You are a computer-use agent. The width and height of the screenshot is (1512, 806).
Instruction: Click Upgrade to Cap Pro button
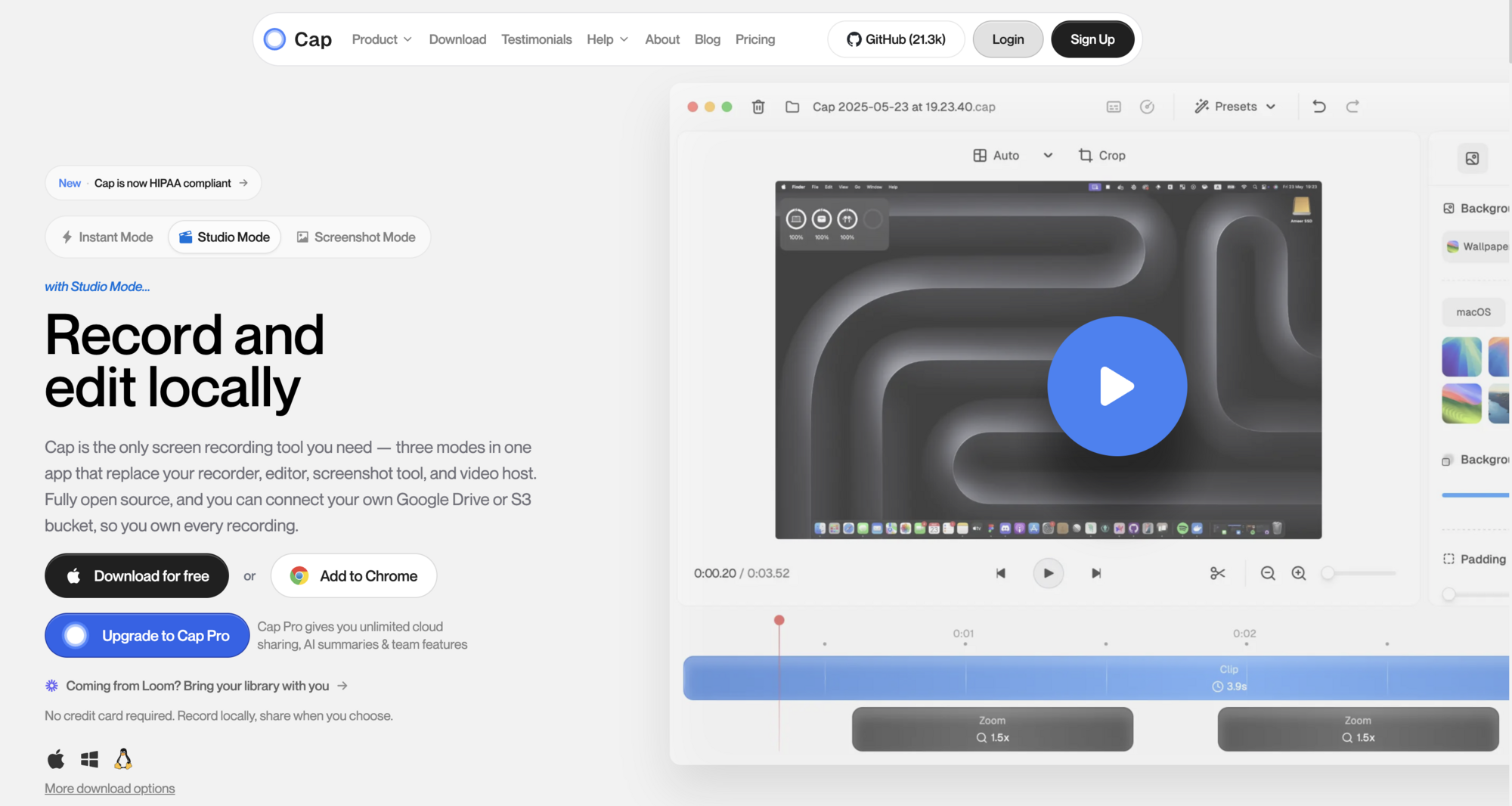click(147, 636)
